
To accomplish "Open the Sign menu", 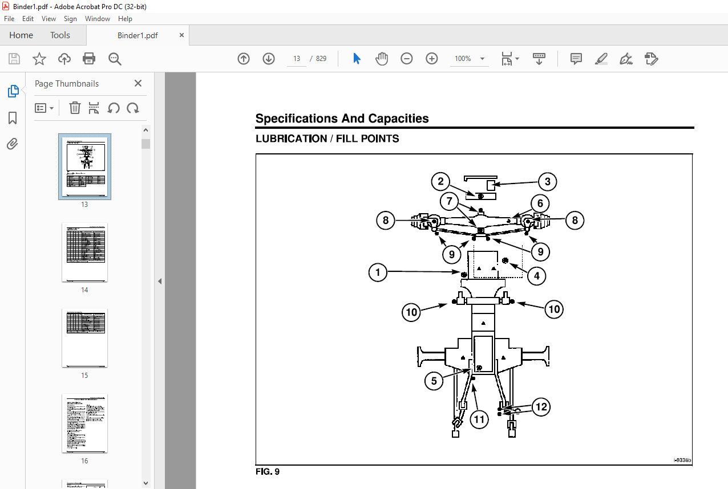I will [70, 19].
